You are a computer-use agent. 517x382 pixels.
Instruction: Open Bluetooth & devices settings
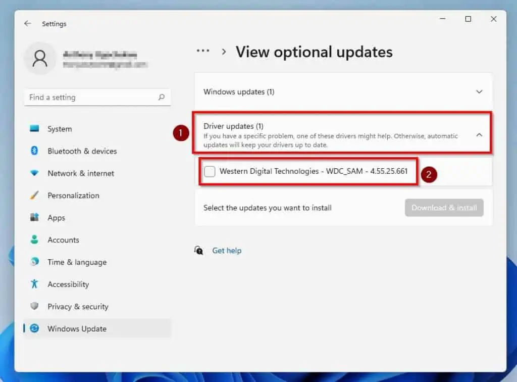(97, 151)
